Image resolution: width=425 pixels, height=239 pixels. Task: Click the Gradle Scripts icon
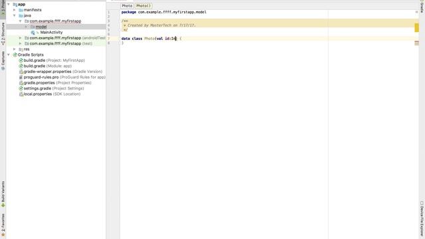(15, 54)
